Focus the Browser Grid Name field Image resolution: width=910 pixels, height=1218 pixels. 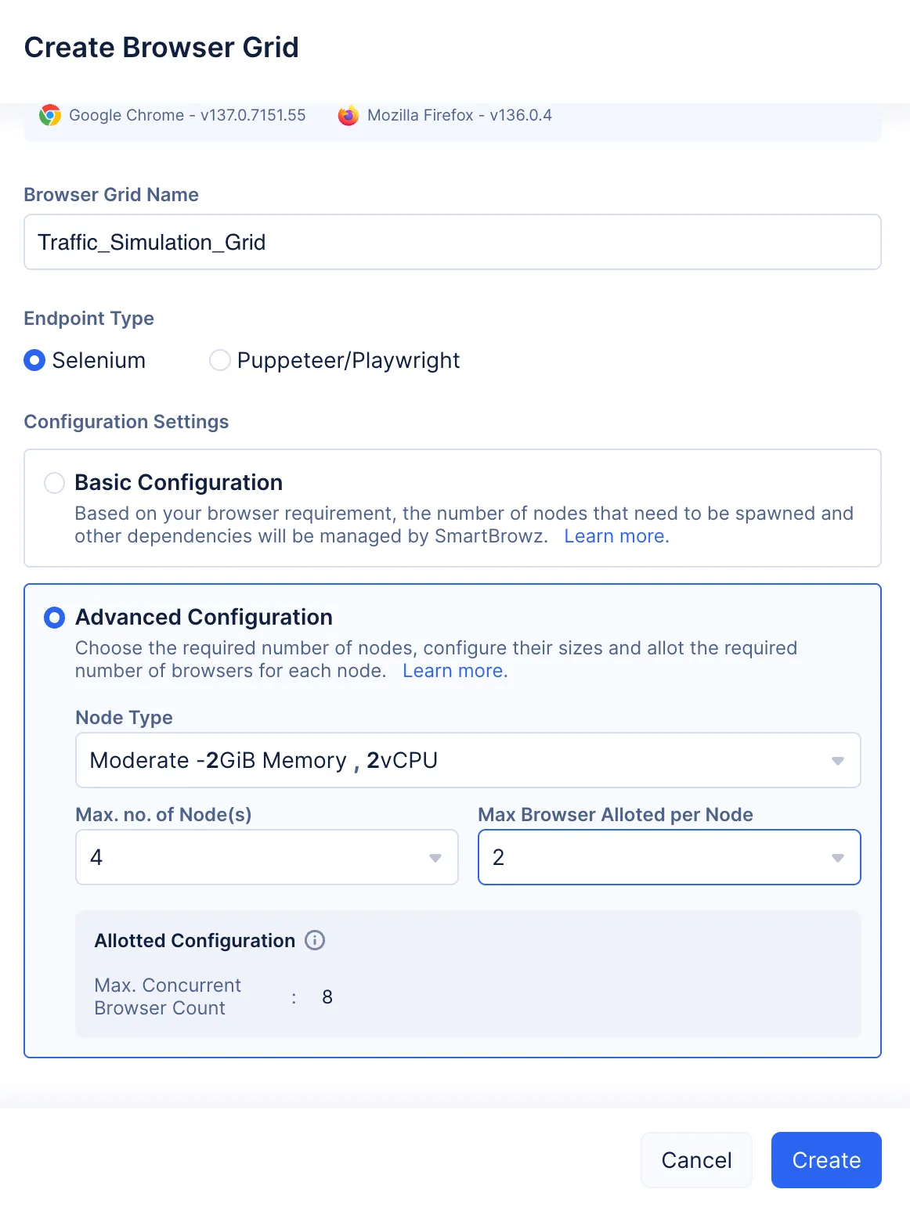[453, 242]
